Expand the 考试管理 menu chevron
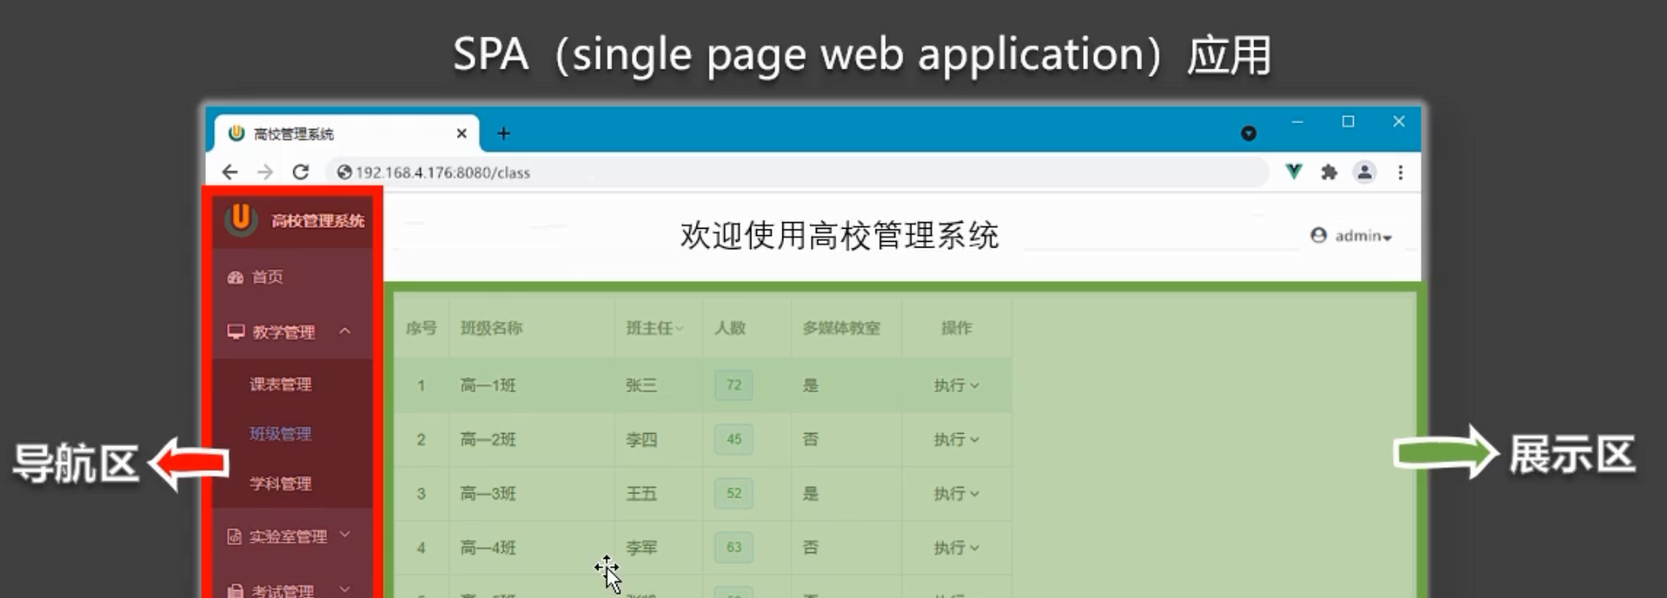The height and width of the screenshot is (598, 1667). click(345, 588)
